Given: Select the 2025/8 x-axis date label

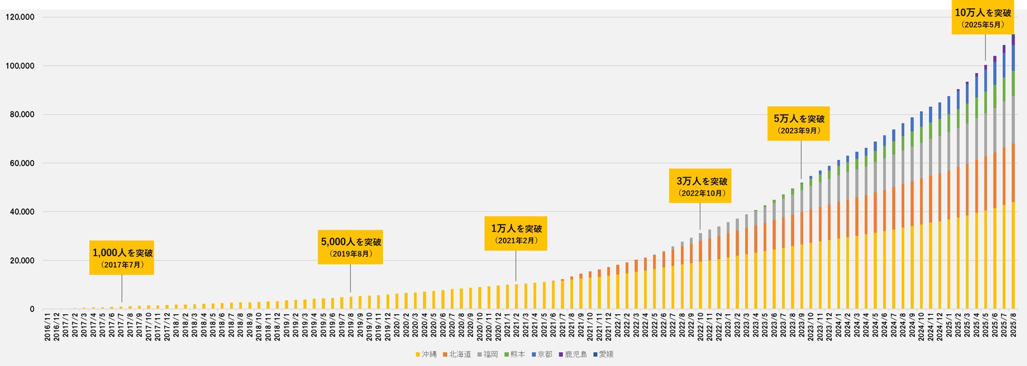Looking at the screenshot, I should (1013, 326).
